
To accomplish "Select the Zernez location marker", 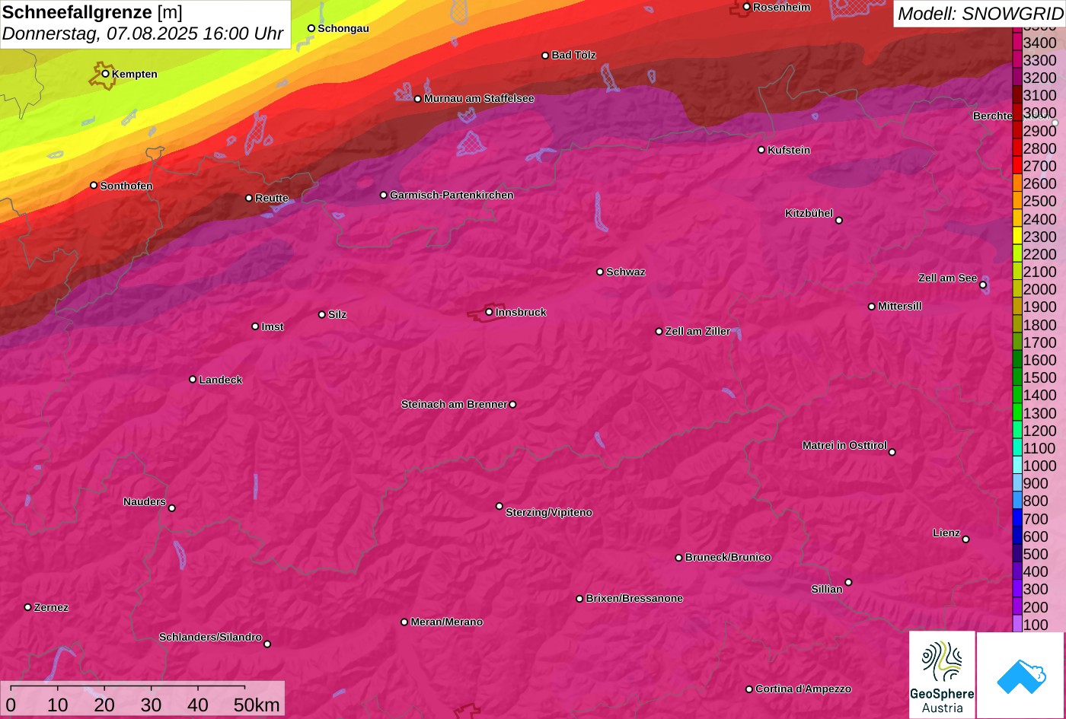I will 28,607.
